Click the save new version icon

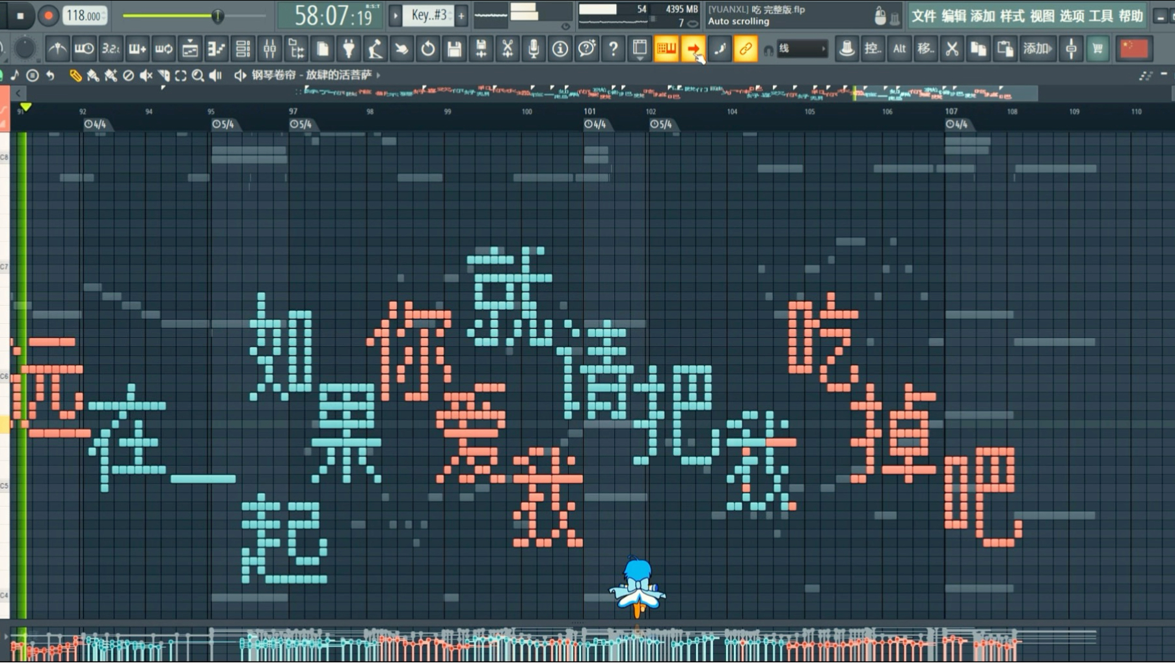481,49
